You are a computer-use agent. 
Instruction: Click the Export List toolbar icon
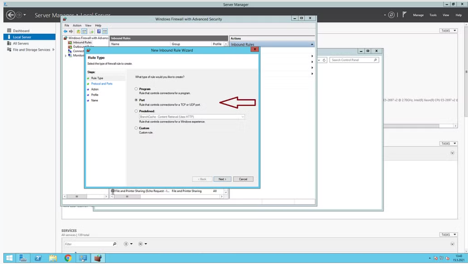[91, 31]
